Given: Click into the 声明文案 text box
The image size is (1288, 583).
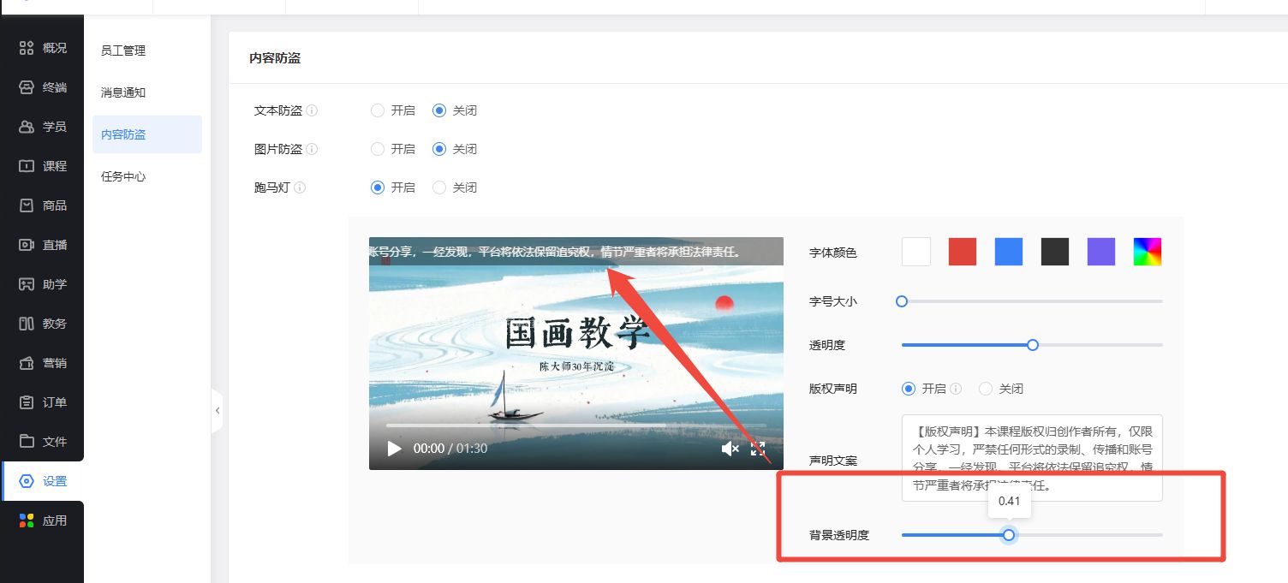Looking at the screenshot, I should pos(1031,457).
